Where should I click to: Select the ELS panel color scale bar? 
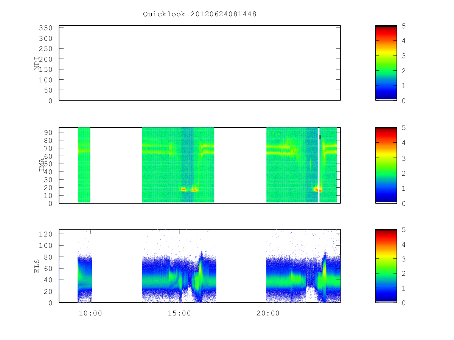pyautogui.click(x=386, y=266)
